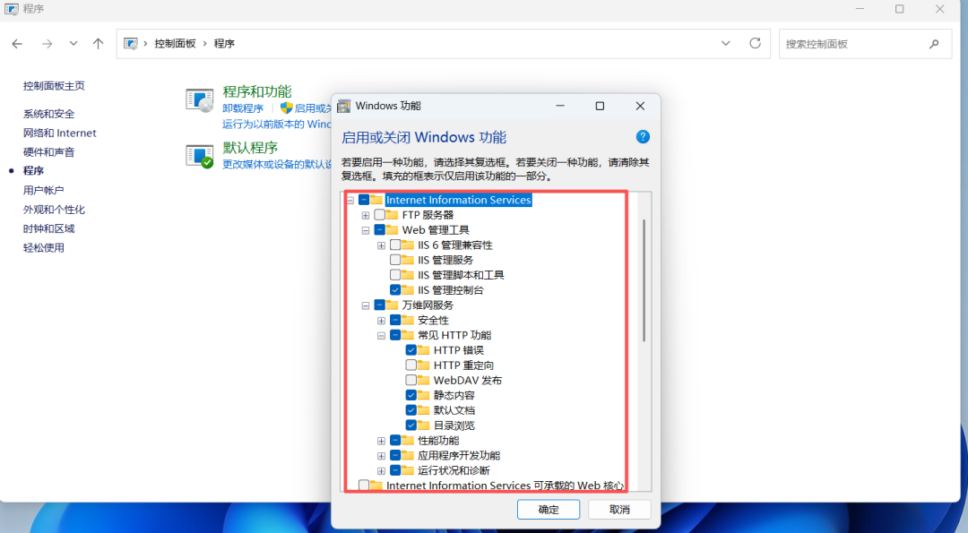Go back using the navigation arrow
The image size is (968, 533).
coord(17,44)
